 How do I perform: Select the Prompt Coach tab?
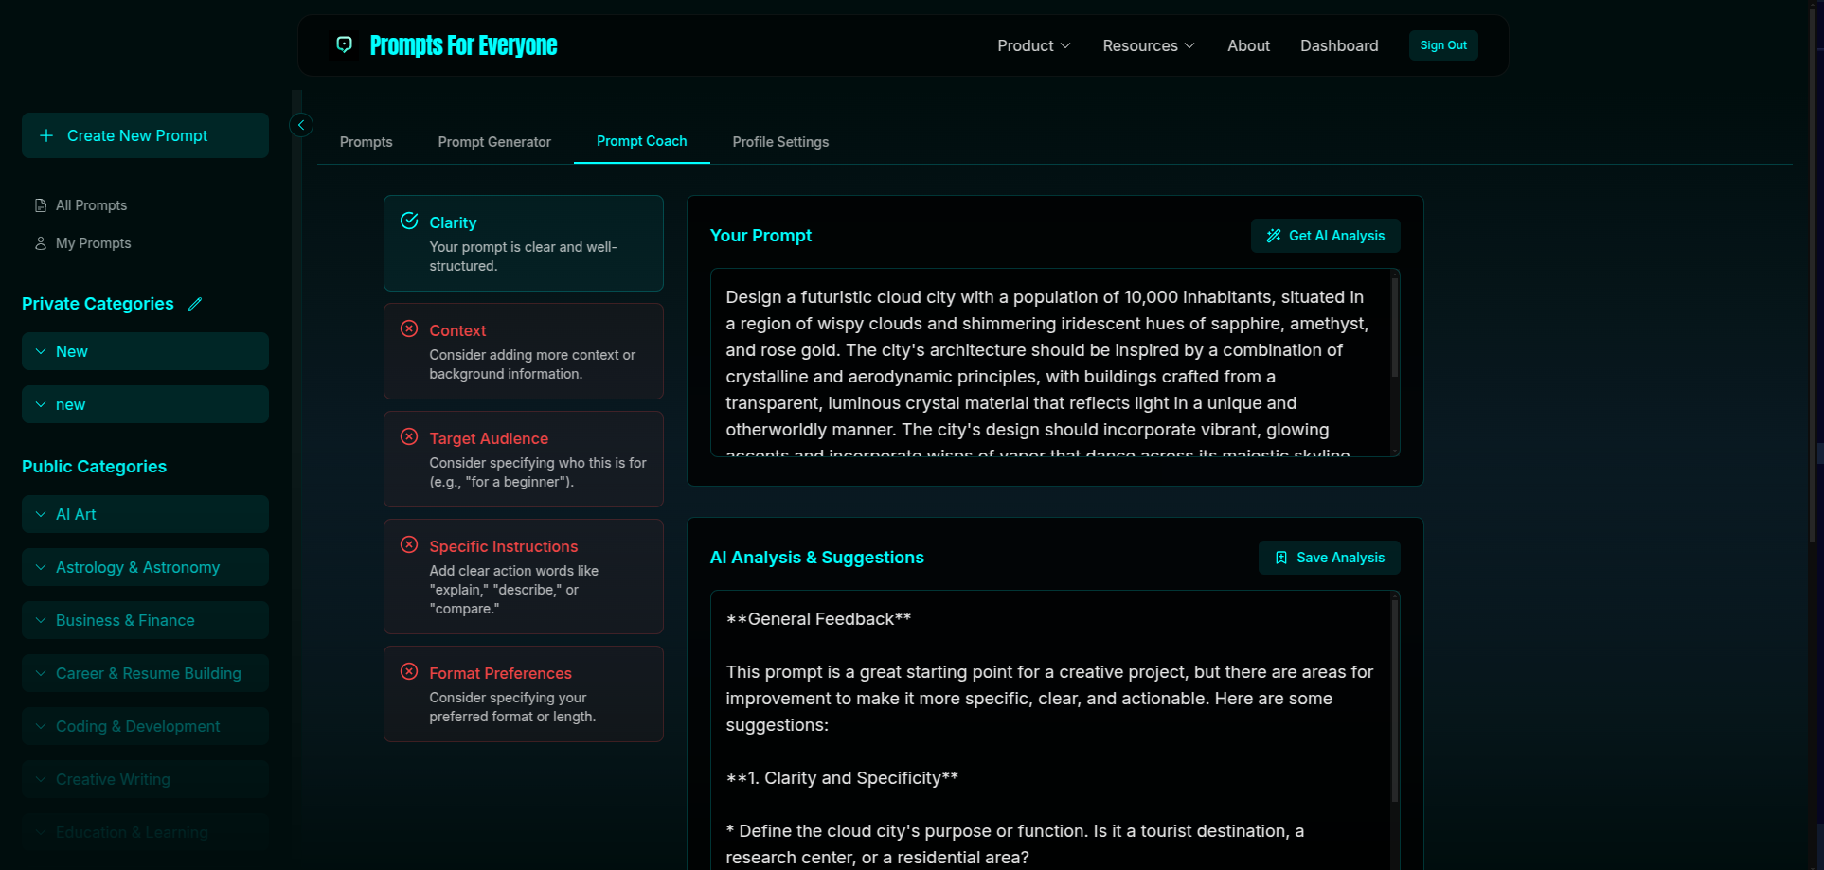tap(642, 141)
